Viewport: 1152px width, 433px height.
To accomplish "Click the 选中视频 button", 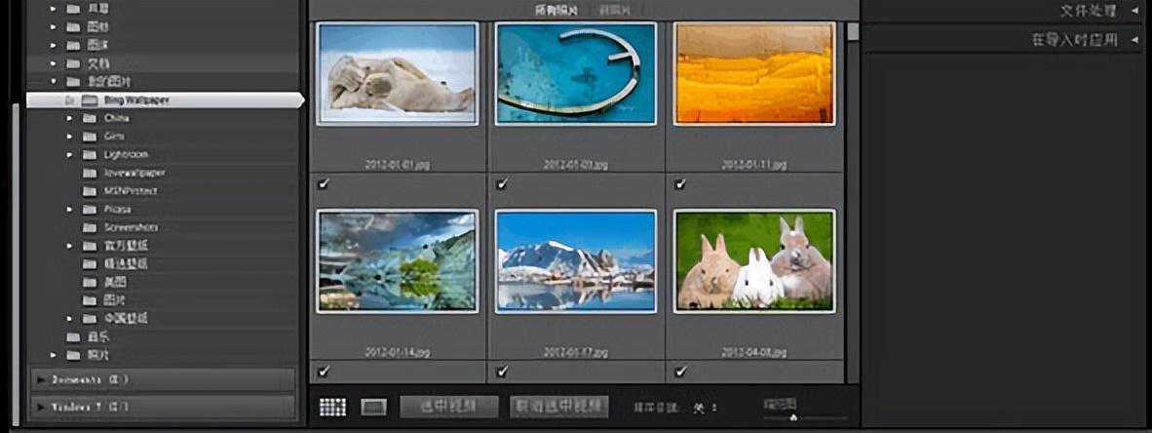I will (x=448, y=407).
